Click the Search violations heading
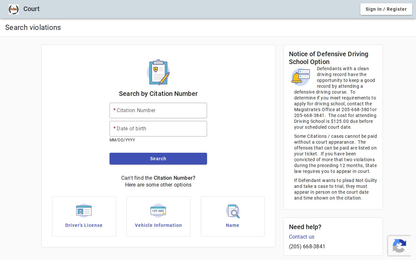This screenshot has height=260, width=416. click(33, 28)
